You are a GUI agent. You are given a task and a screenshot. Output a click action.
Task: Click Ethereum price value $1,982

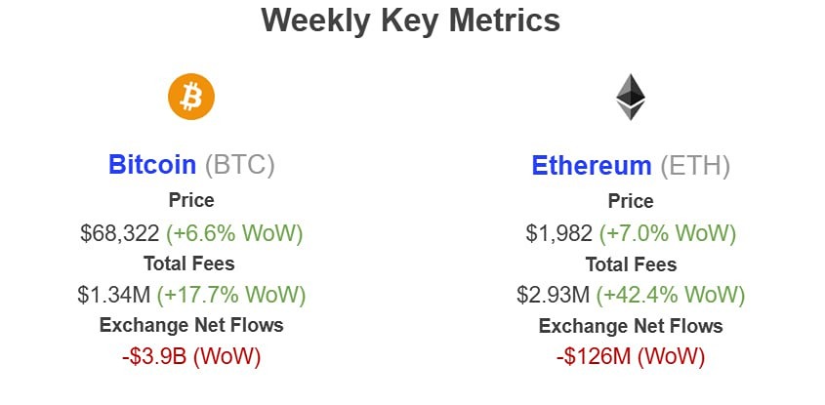pyautogui.click(x=557, y=233)
